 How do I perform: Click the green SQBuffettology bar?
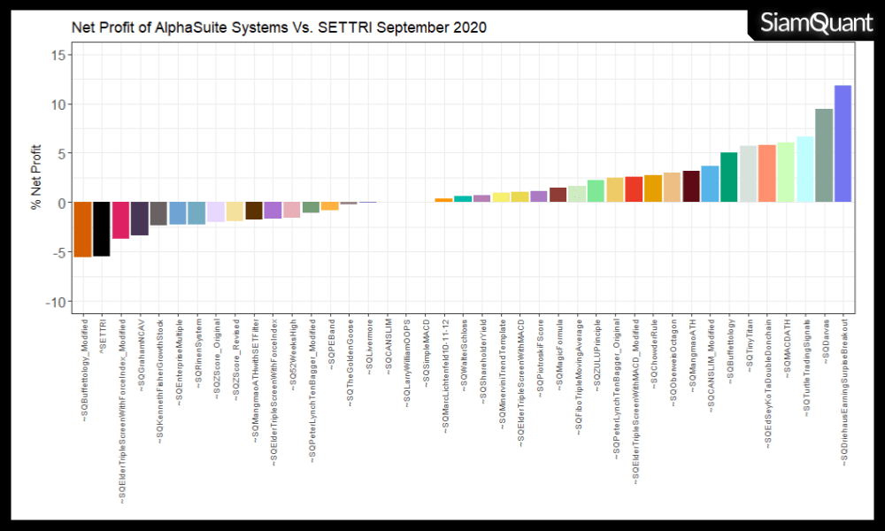[x=728, y=177]
